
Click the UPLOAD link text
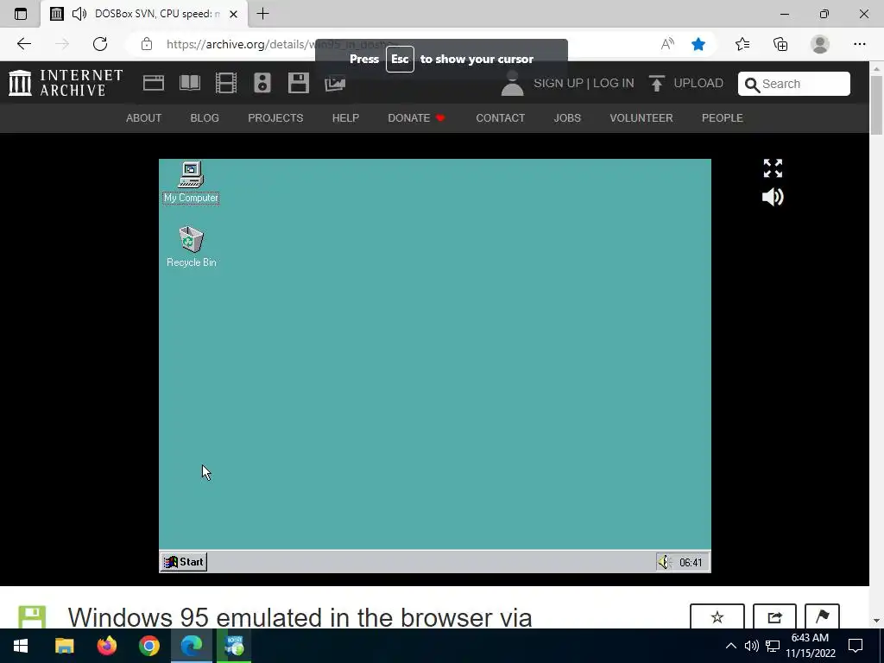[x=698, y=83]
